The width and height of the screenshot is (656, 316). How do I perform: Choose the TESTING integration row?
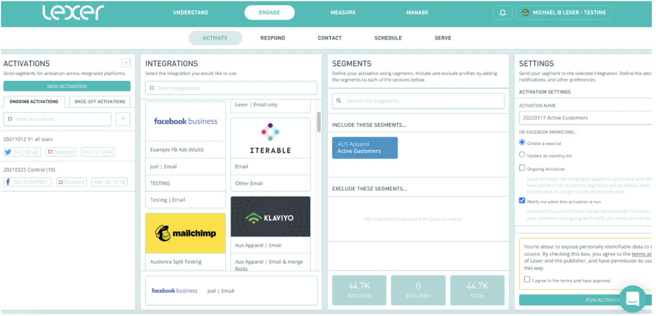(186, 183)
